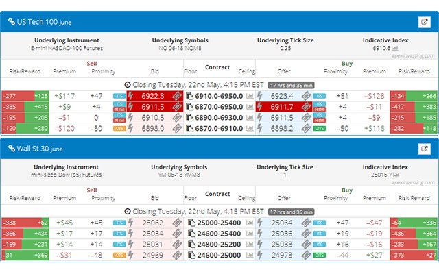Image resolution: width=439 pixels, height=274 pixels.
Task: Click clock icon beside Wall St closing time
Action: 128,212
